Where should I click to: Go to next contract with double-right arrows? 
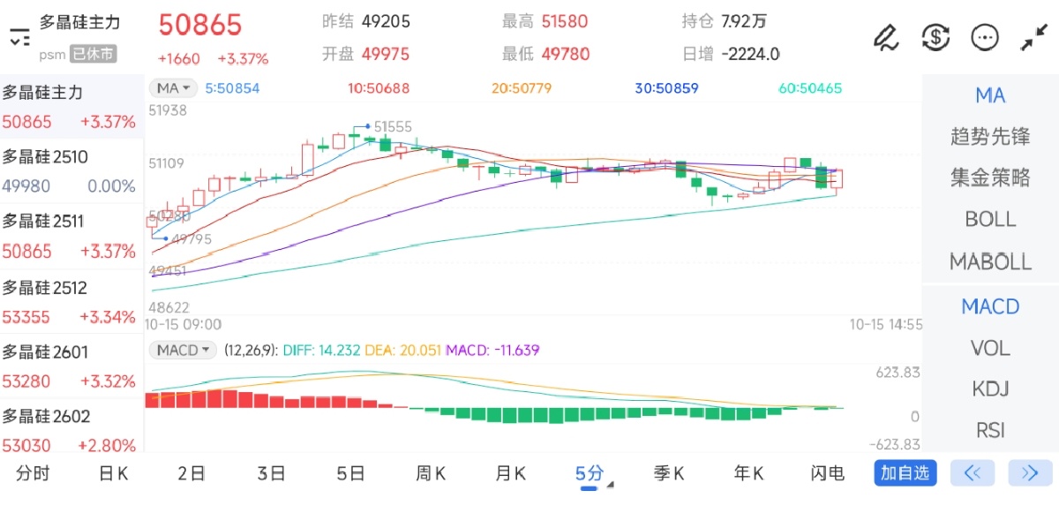pos(1030,472)
